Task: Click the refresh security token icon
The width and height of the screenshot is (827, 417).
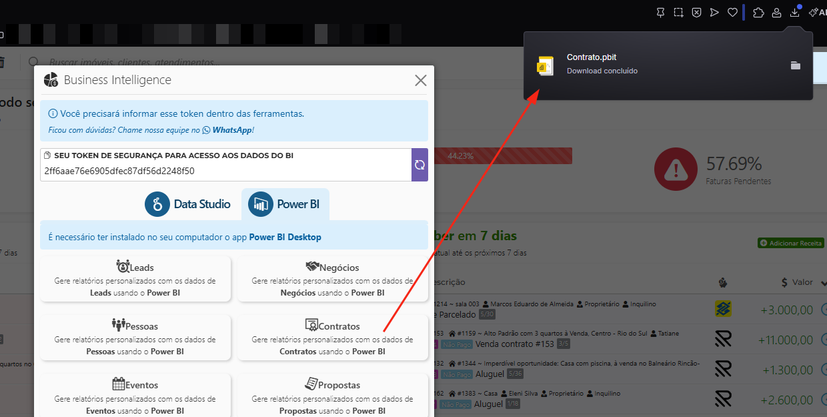Action: (420, 165)
